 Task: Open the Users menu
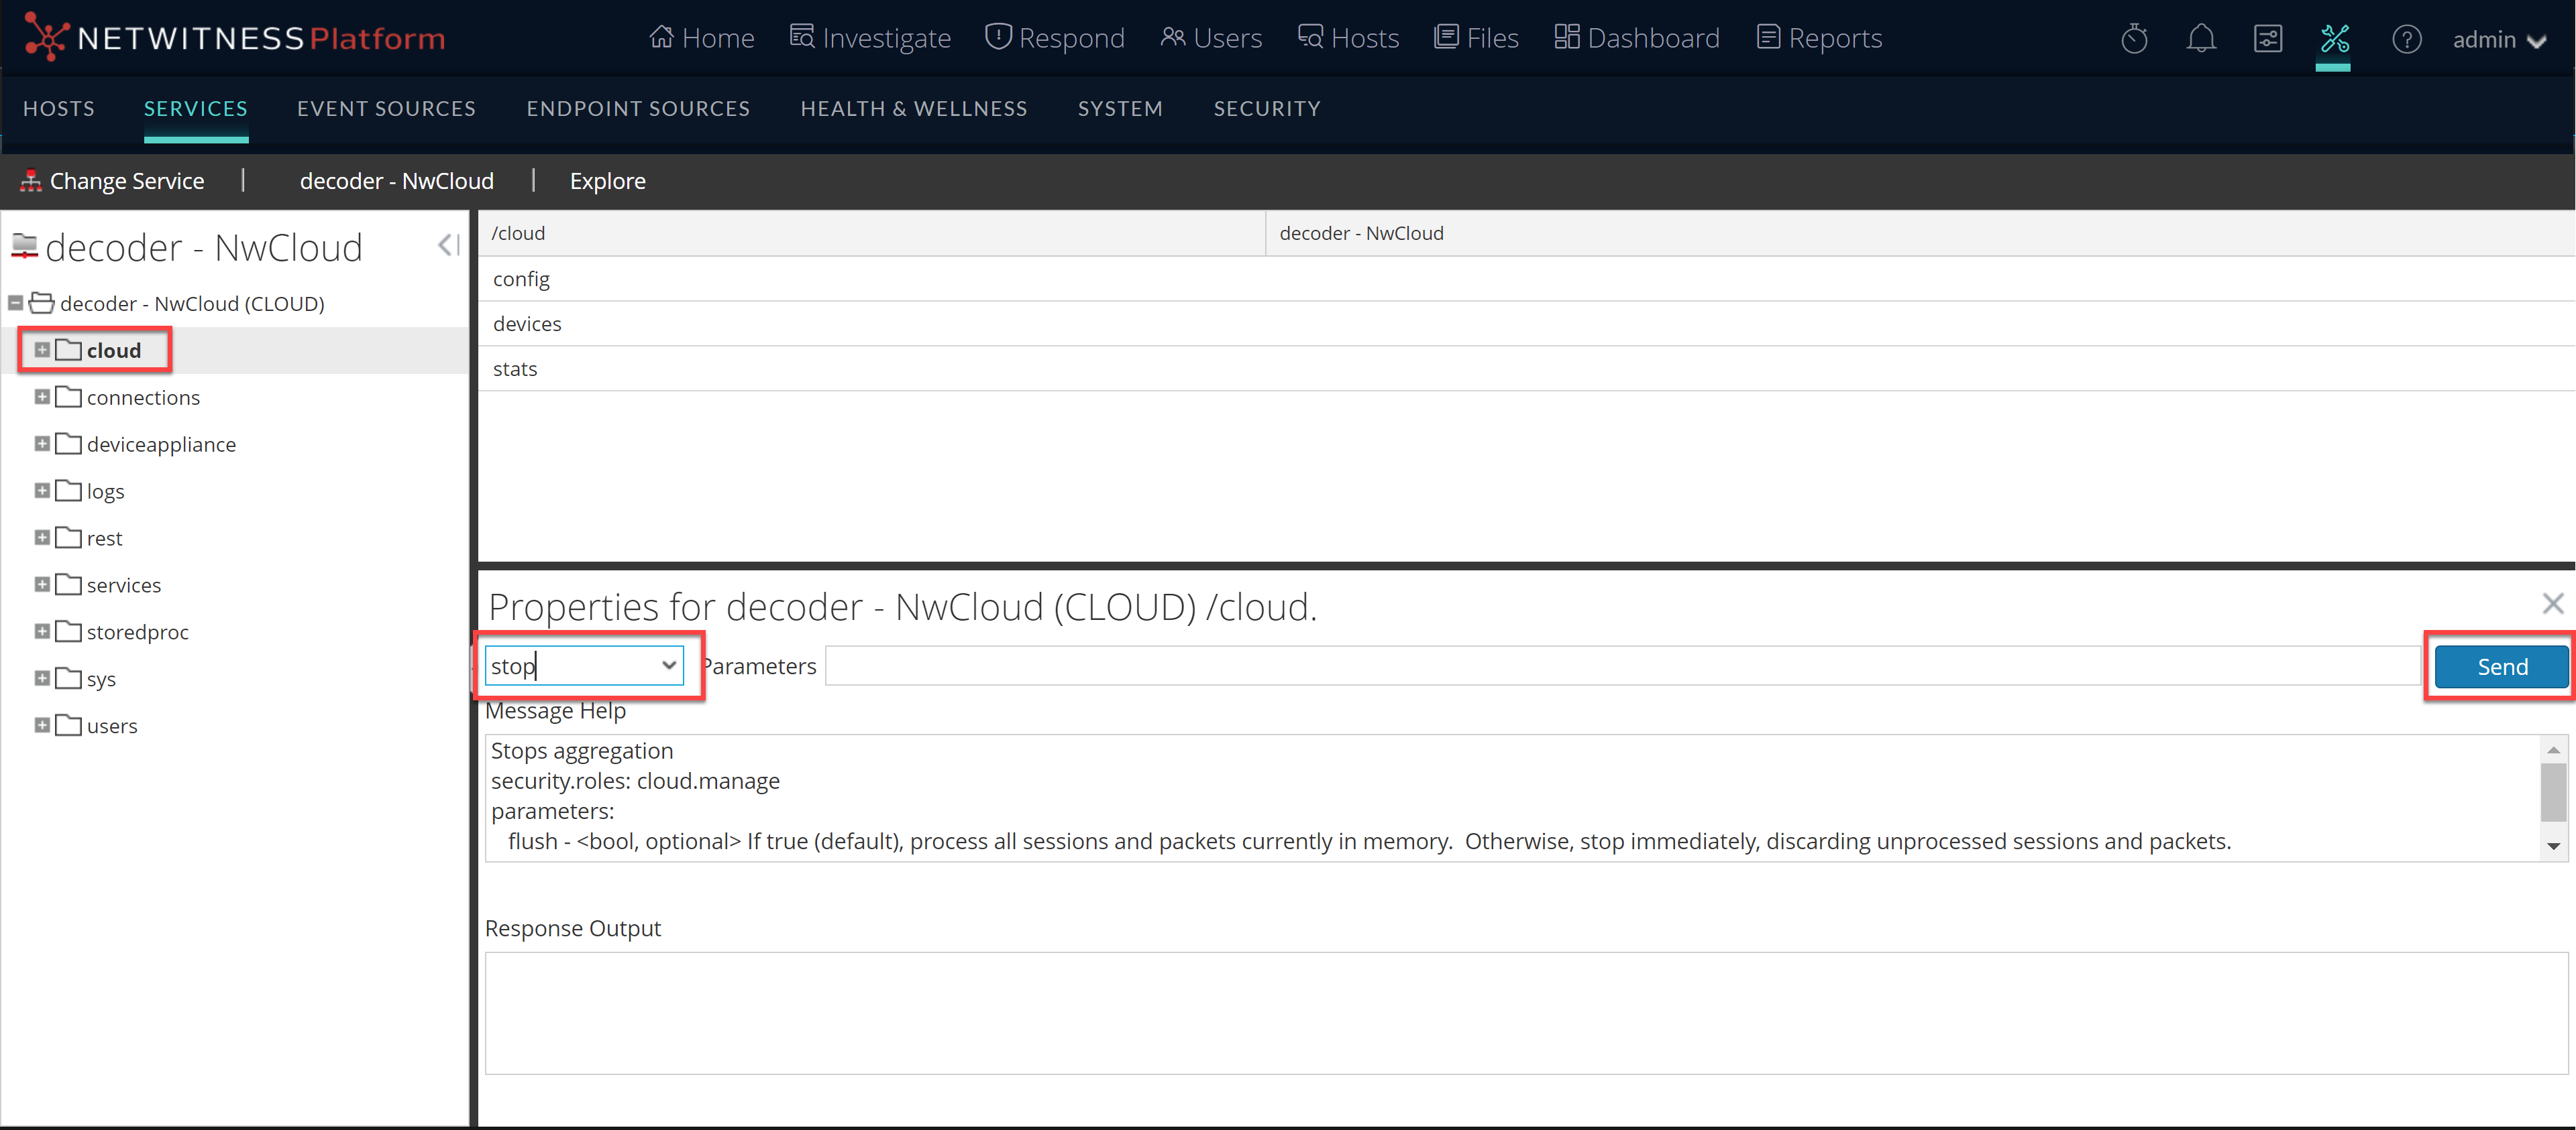[x=1211, y=38]
